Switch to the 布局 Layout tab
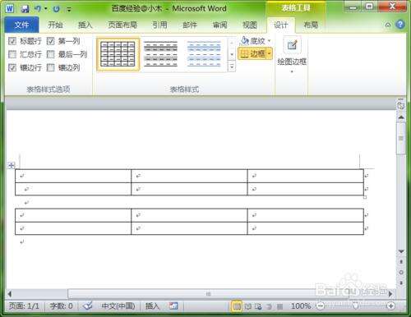This screenshot has width=411, height=317. click(x=311, y=25)
